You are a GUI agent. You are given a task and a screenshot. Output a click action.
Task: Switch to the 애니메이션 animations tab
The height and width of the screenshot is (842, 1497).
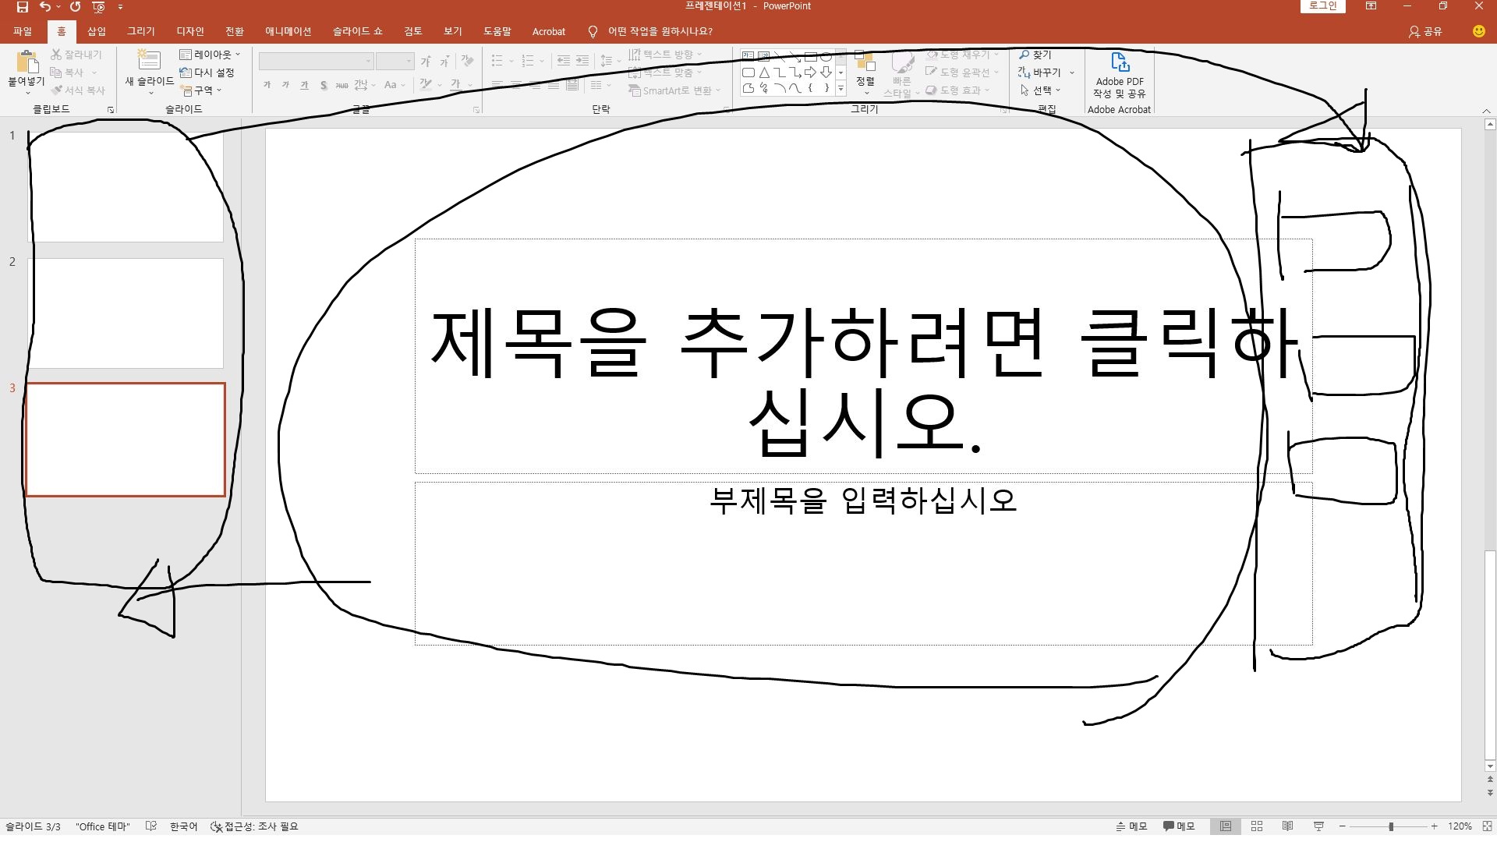[x=288, y=31]
